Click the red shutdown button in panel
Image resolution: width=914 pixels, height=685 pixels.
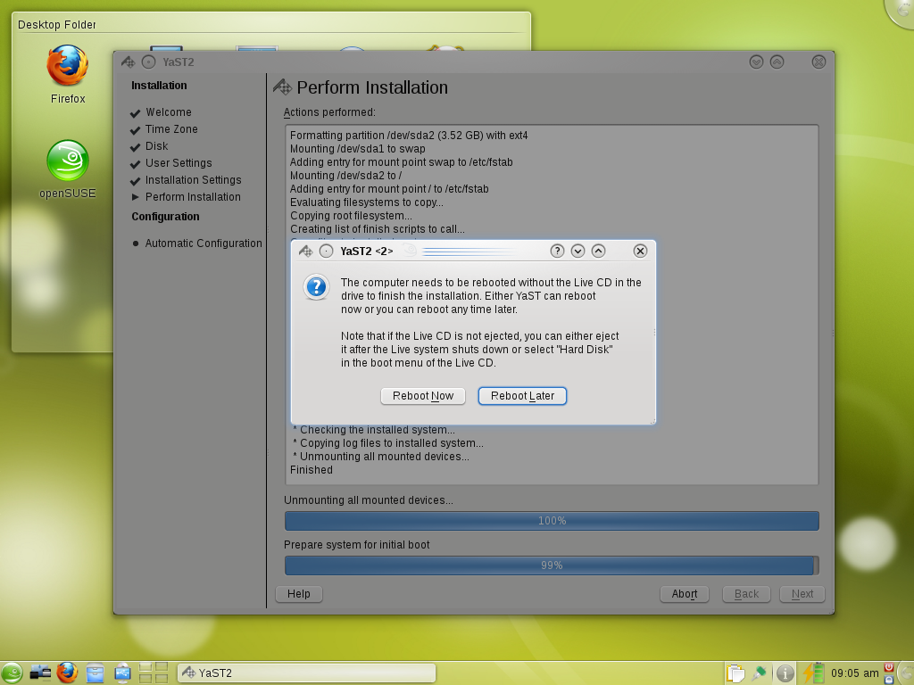tap(889, 667)
